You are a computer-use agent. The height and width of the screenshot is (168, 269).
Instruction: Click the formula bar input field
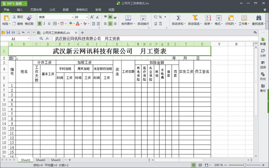click(x=152, y=39)
